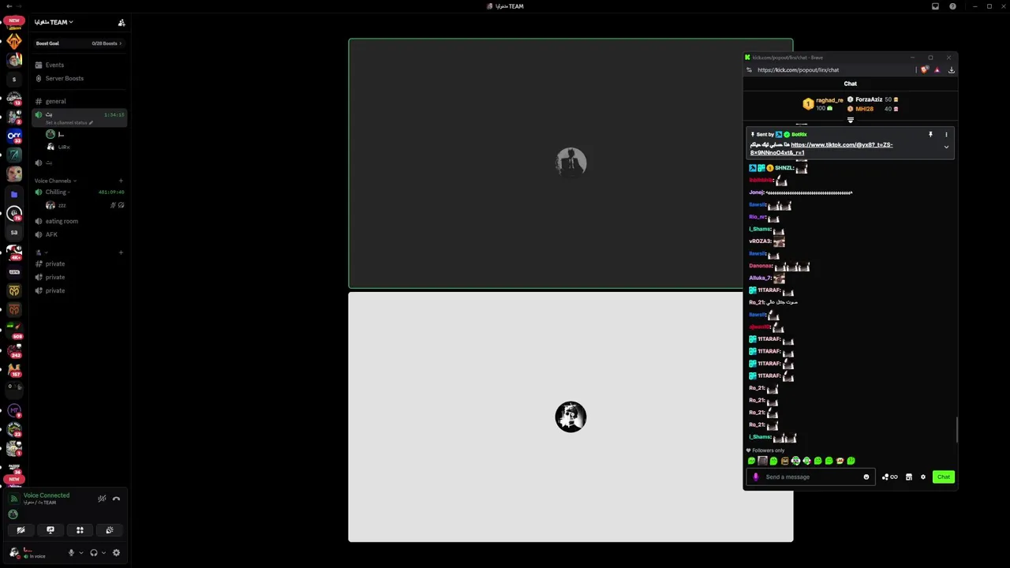Image resolution: width=1010 pixels, height=568 pixels.
Task: Click the Kick chat scrollbar
Action: tap(956, 430)
